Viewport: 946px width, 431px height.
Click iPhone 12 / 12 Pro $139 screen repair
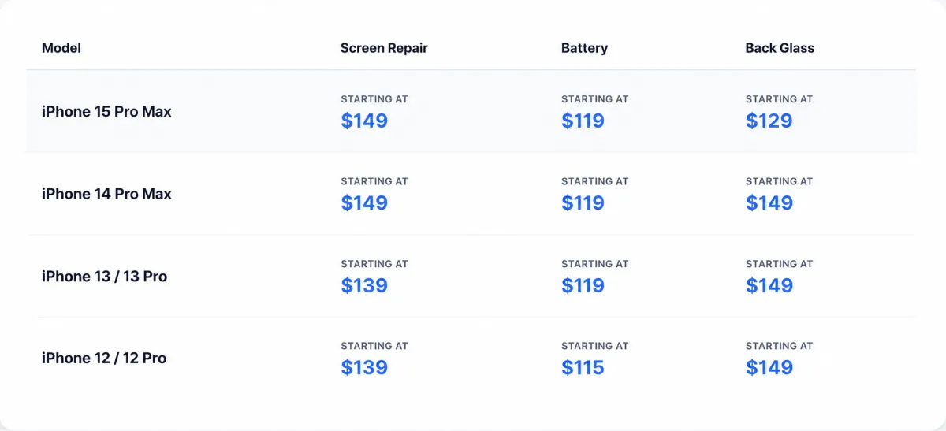click(x=364, y=367)
